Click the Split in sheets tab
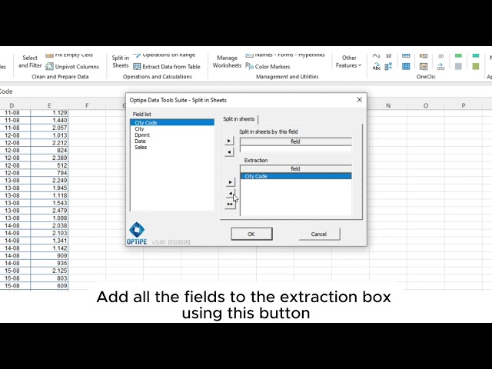The image size is (492, 369). [x=239, y=119]
